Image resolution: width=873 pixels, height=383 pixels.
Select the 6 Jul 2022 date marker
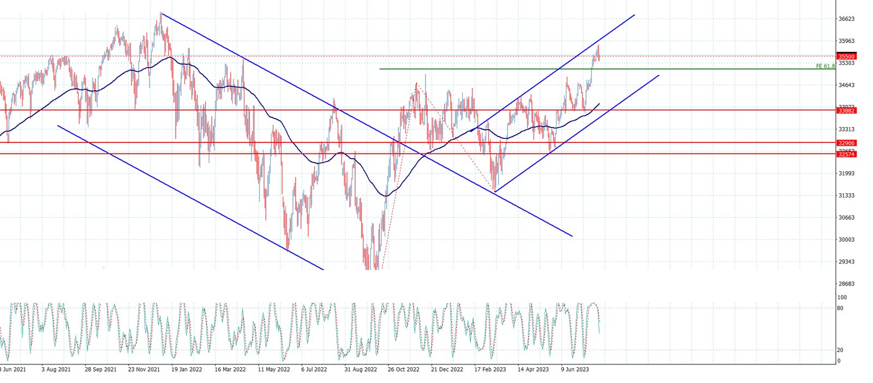click(x=314, y=369)
